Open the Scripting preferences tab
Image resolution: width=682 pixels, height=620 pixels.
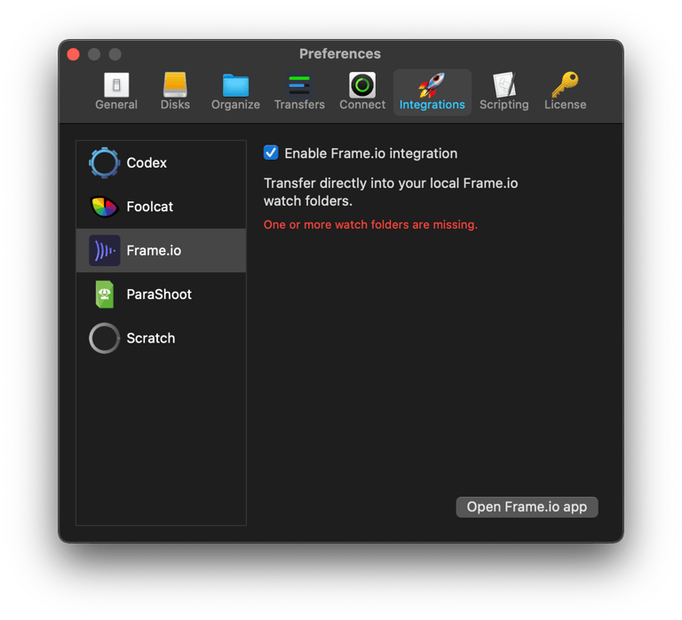click(504, 92)
